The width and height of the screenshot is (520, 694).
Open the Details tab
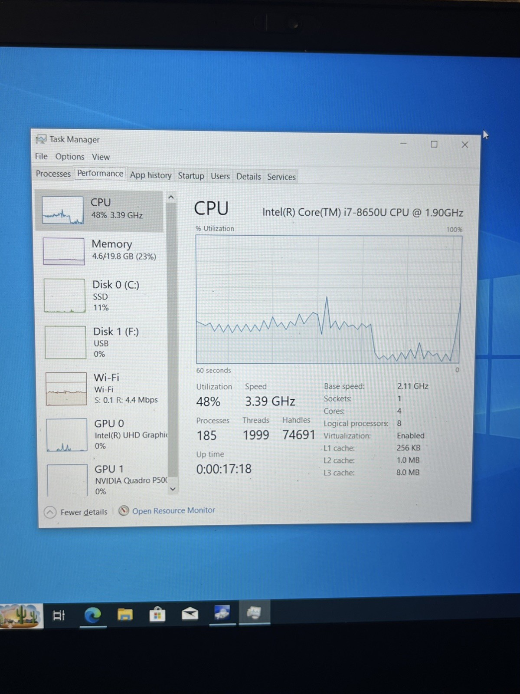tap(249, 177)
